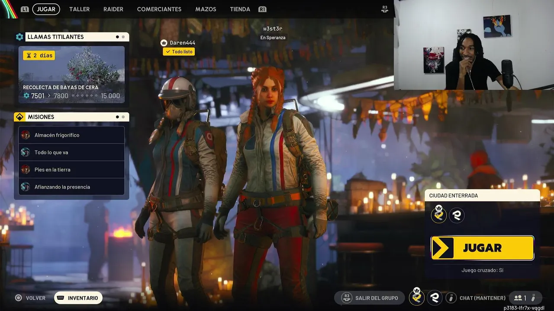
Task: Click the En Speranza status text
Action: (273, 38)
